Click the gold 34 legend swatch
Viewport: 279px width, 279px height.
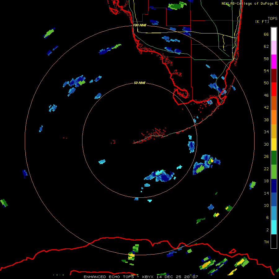pos(274,131)
